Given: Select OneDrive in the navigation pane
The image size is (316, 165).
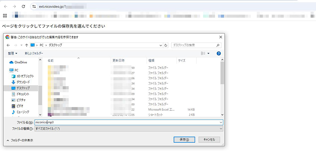Looking at the screenshot, I should click(x=18, y=63).
